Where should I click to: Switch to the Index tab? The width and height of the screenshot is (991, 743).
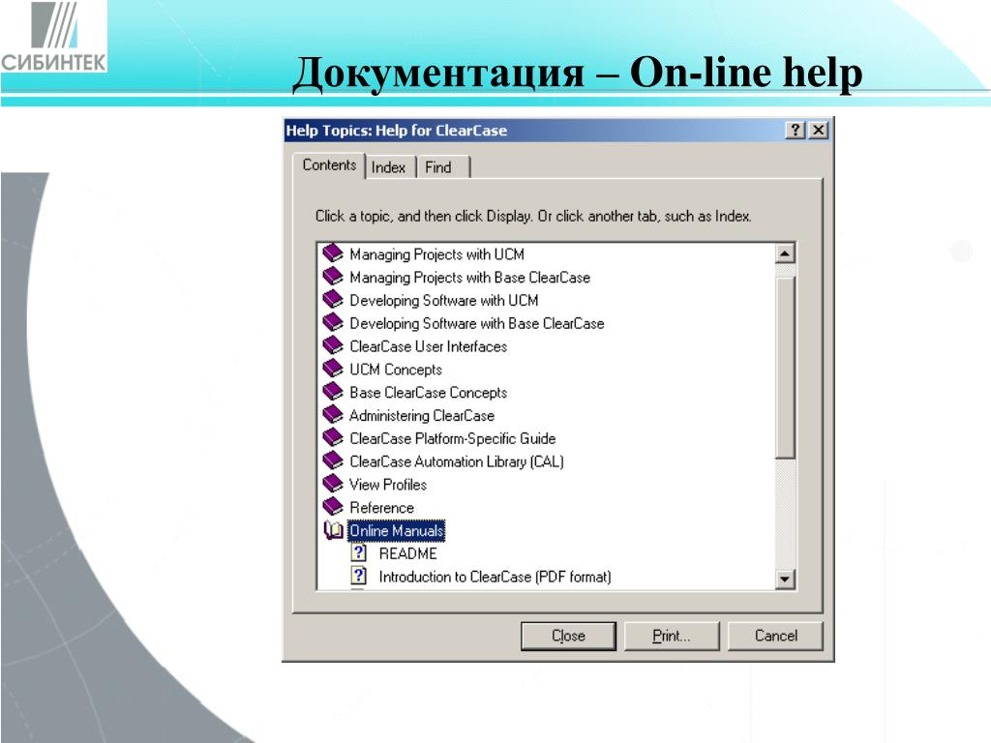click(x=388, y=167)
